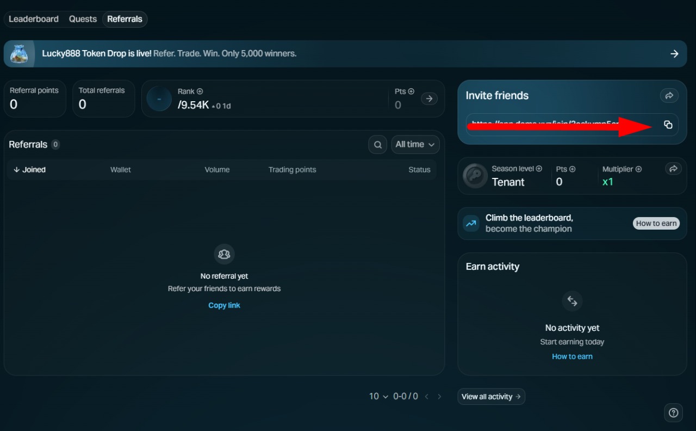696x431 pixels.
Task: Click the info icon beside Rank
Action: 200,91
